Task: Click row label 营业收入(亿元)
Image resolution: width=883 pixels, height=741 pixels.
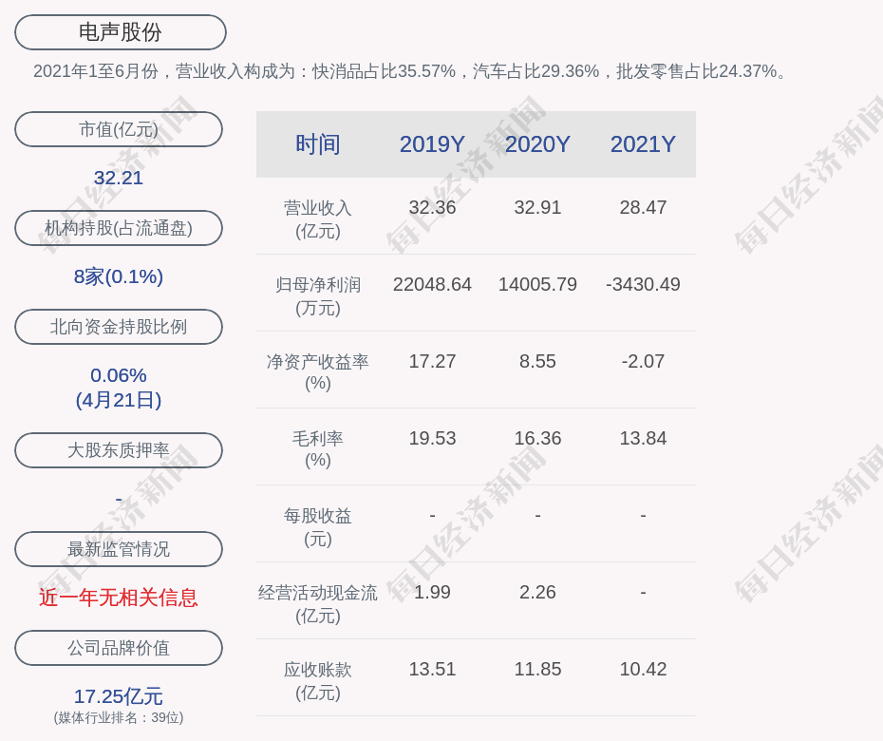Action: [x=318, y=219]
